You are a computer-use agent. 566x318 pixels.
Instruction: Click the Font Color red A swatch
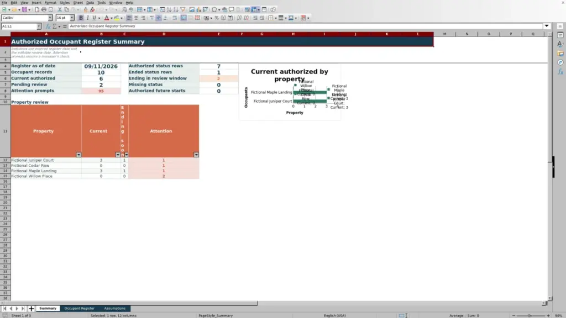click(107, 18)
